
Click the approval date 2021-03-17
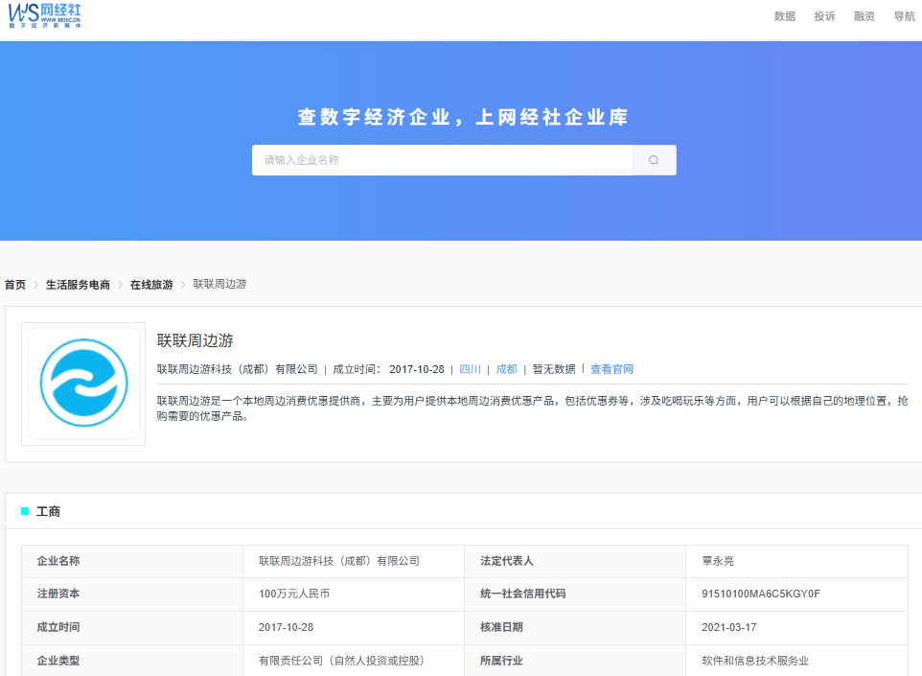[x=729, y=628]
